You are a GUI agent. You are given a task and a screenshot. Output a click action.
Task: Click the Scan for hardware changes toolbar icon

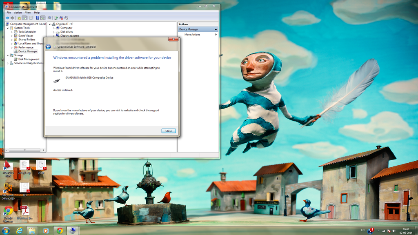click(x=49, y=18)
